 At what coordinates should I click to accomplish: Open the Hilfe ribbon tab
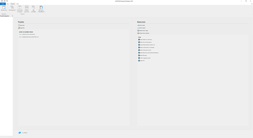click(x=18, y=4)
